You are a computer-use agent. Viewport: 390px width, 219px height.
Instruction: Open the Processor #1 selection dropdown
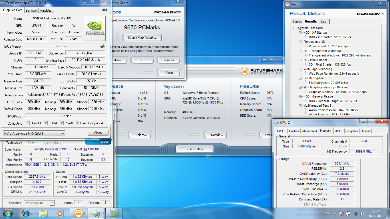coord(39,203)
